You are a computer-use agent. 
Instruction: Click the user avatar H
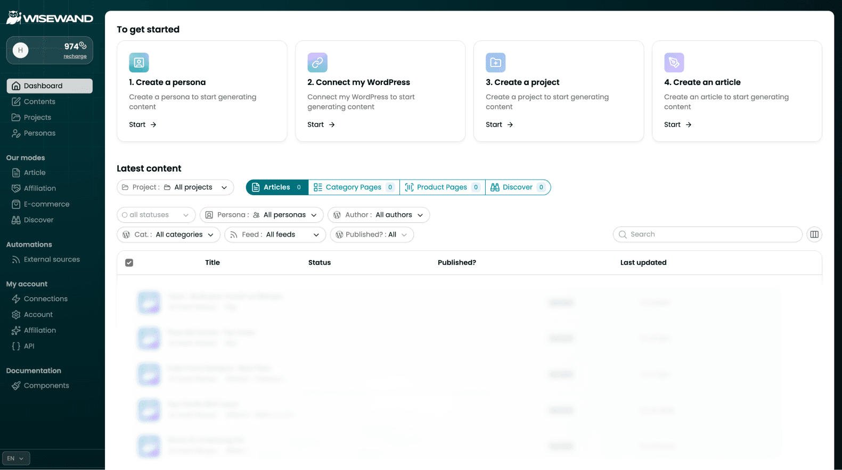pos(21,51)
